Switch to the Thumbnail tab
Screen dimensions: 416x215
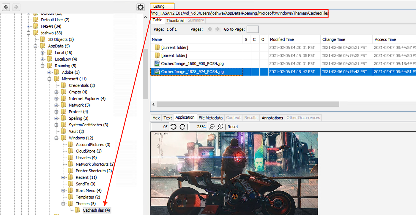coord(175,20)
